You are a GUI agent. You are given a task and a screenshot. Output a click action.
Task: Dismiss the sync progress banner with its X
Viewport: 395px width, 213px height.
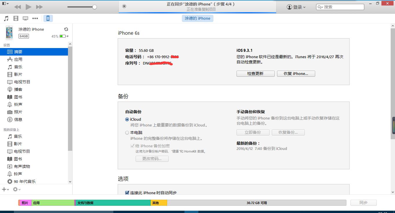(124, 5)
